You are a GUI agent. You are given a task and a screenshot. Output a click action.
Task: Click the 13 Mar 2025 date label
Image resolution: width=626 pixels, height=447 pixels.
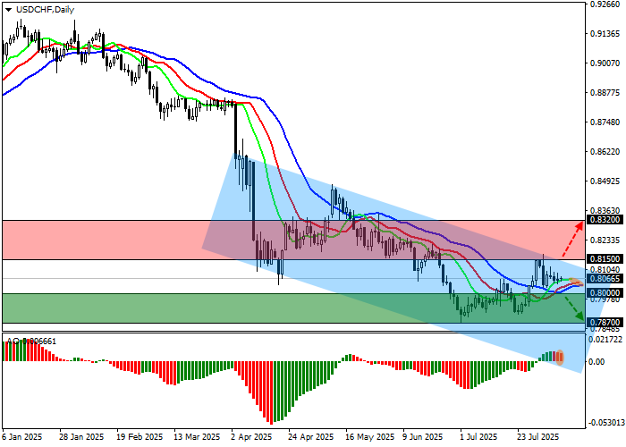click(198, 437)
